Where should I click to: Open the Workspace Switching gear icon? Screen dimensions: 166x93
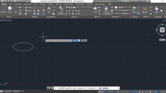point(150,92)
